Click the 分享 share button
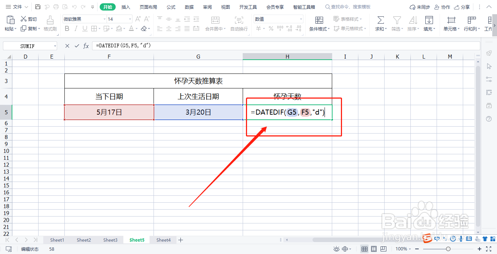This screenshot has width=497, height=254. point(464,7)
